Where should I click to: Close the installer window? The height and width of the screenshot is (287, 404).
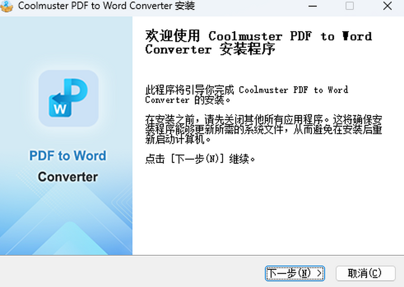click(x=388, y=6)
